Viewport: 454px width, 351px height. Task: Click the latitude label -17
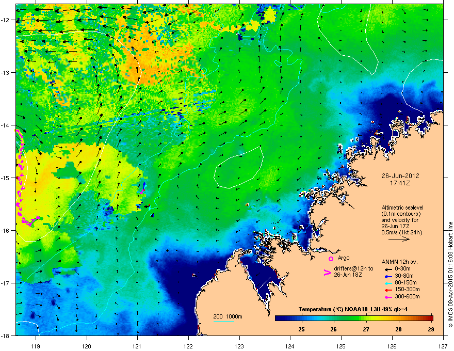(x=5, y=283)
